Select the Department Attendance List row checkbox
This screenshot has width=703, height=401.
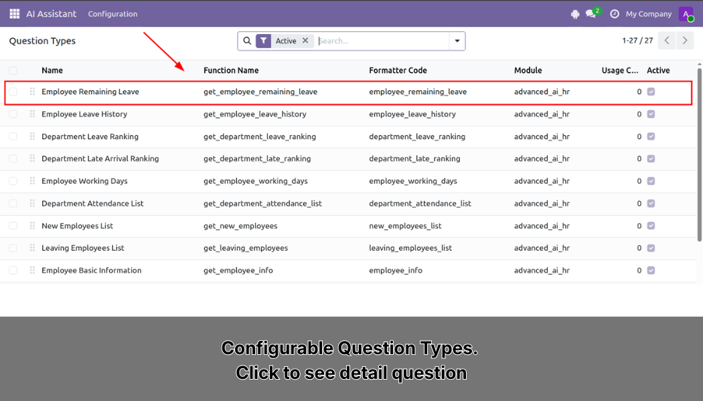[13, 204]
